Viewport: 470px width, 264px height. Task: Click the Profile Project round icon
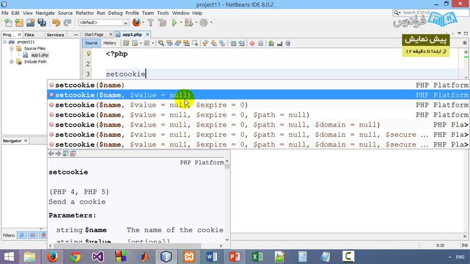tap(204, 23)
